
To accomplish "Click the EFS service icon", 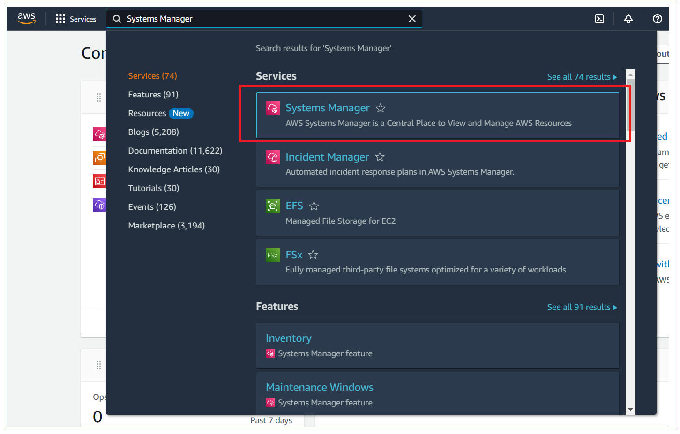I will point(273,206).
